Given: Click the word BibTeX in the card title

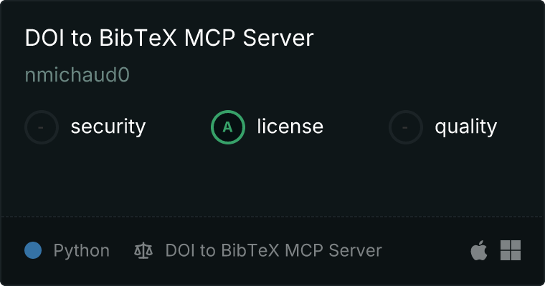Looking at the screenshot, I should click(138, 37).
